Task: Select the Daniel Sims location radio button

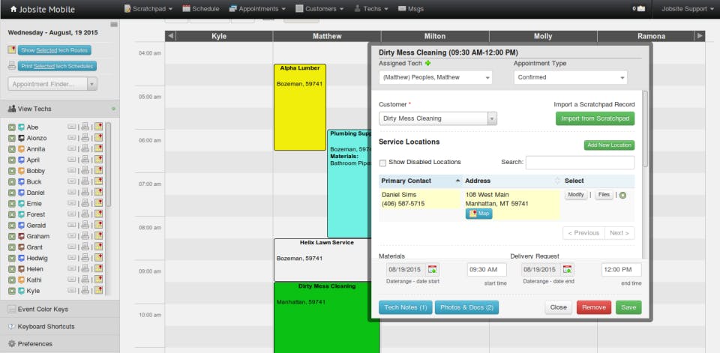Action: coord(623,195)
